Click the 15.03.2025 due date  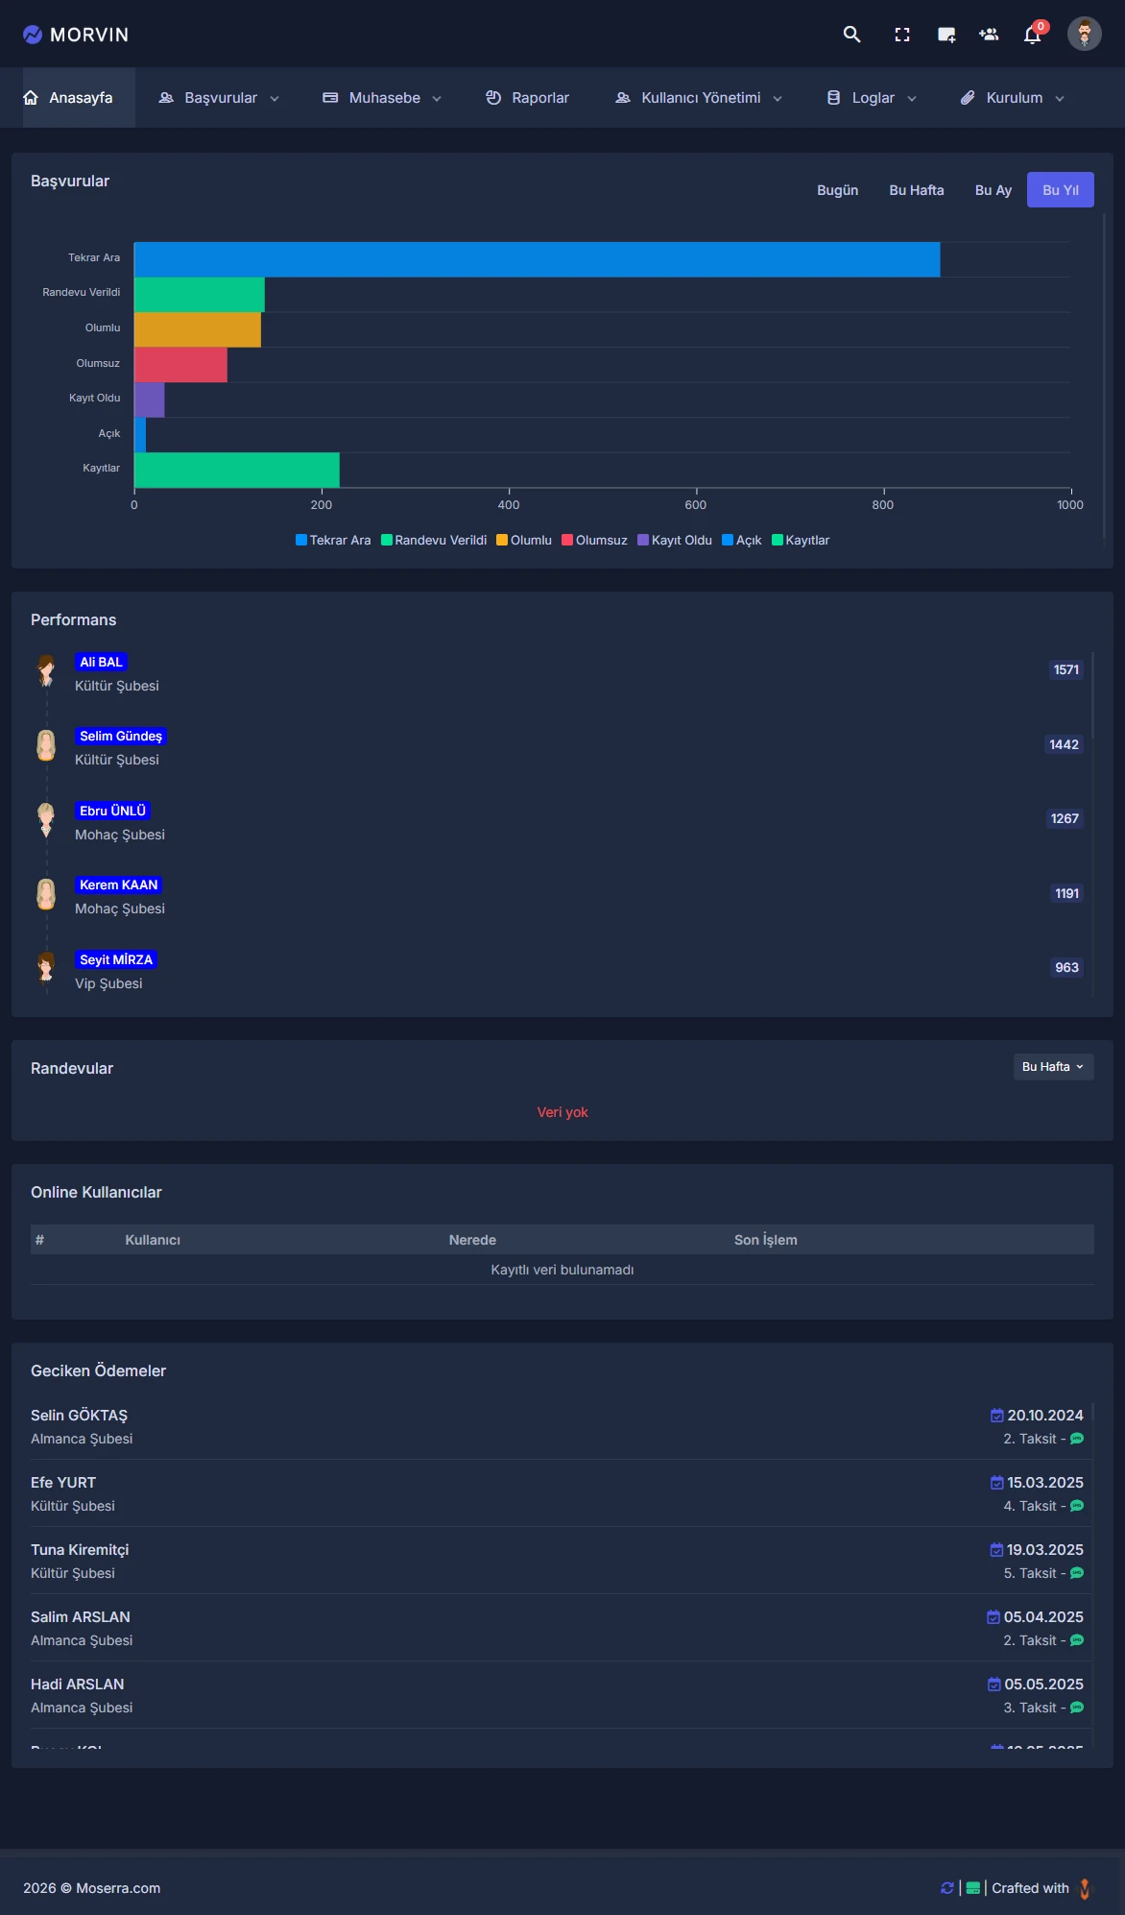click(x=1045, y=1483)
